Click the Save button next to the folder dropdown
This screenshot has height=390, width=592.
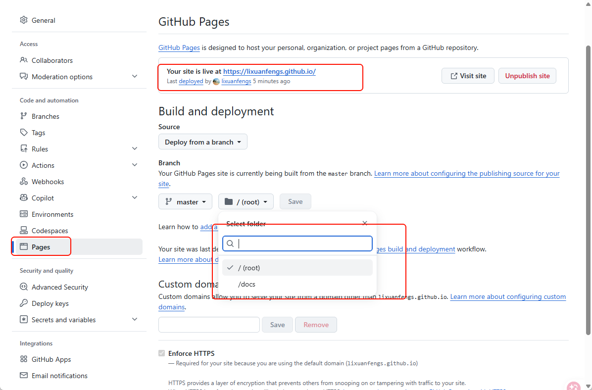tap(295, 201)
